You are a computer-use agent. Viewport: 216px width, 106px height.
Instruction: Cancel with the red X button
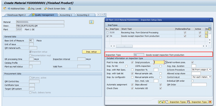pos(210,102)
